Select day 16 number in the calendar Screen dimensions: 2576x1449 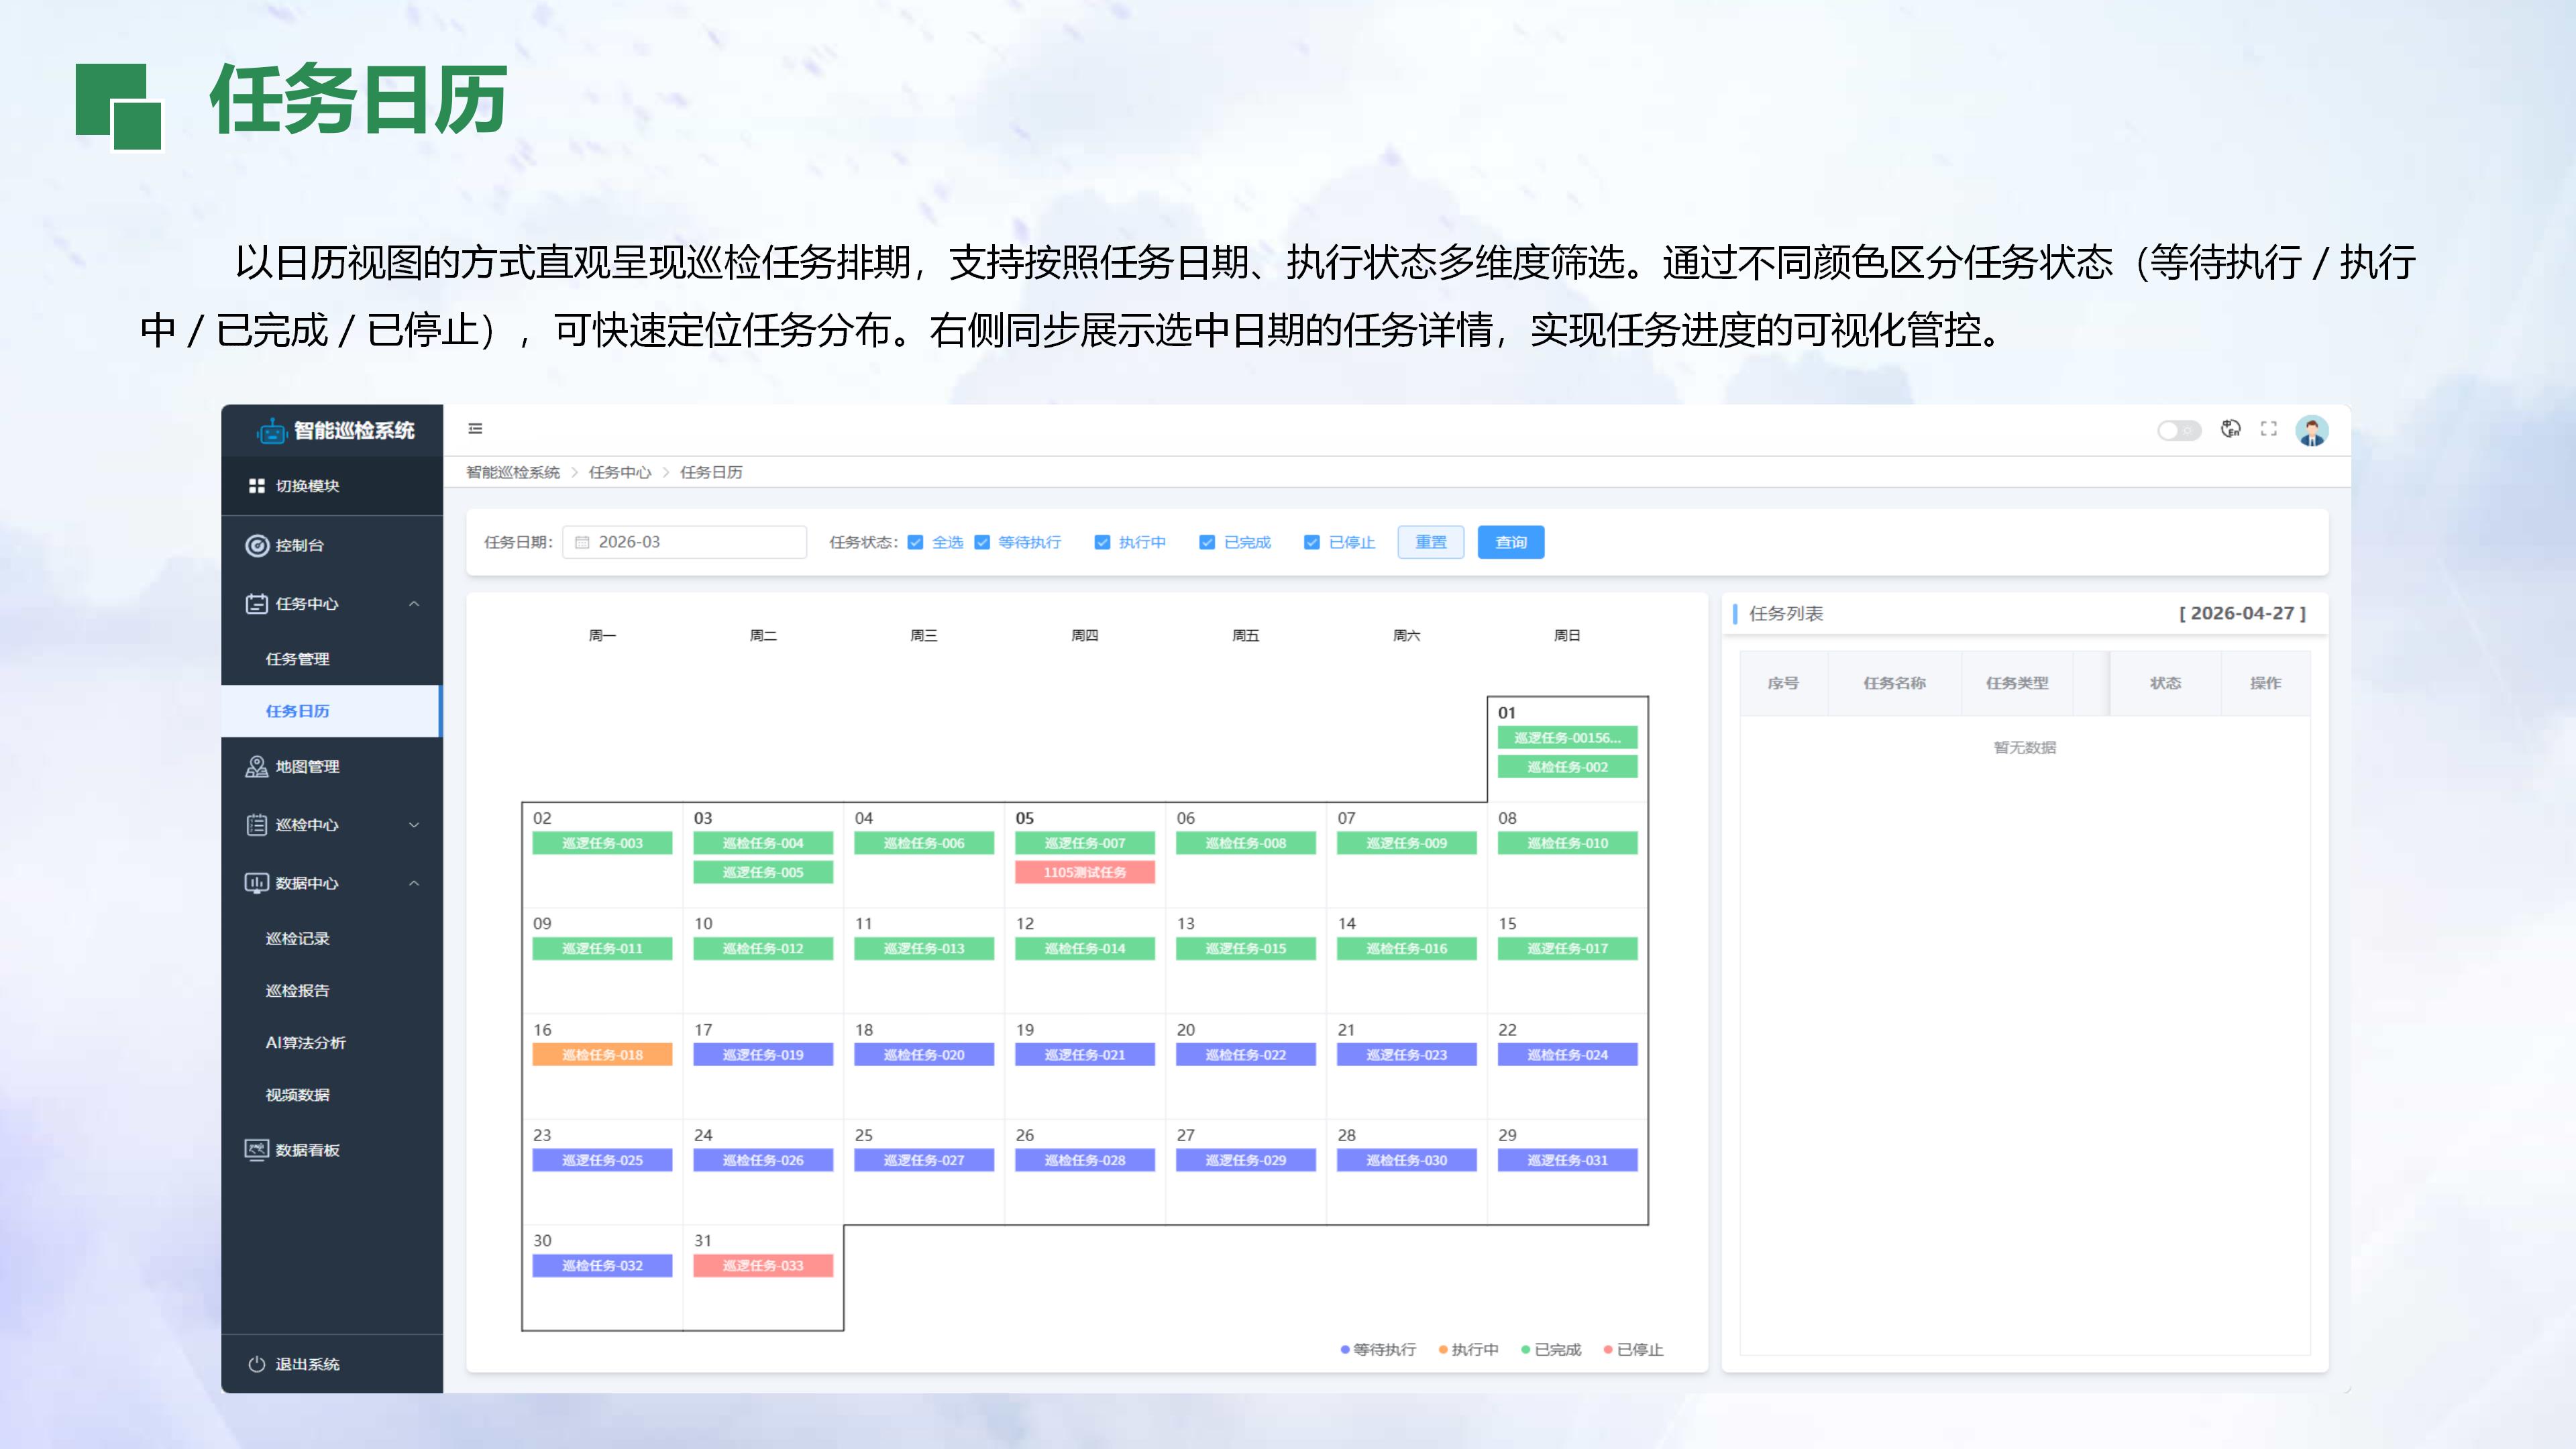click(x=542, y=1030)
